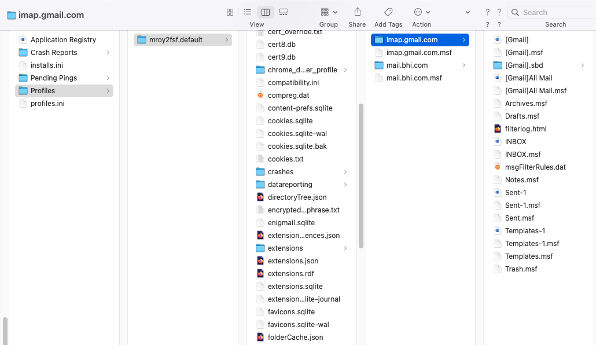Screen dimensions: 596x345
Task: Expand extensions folder chevron
Action: [345, 248]
